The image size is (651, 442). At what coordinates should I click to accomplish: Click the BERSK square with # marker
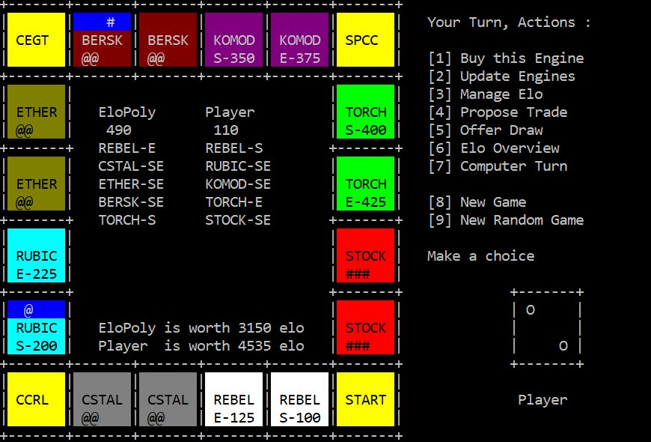(102, 40)
